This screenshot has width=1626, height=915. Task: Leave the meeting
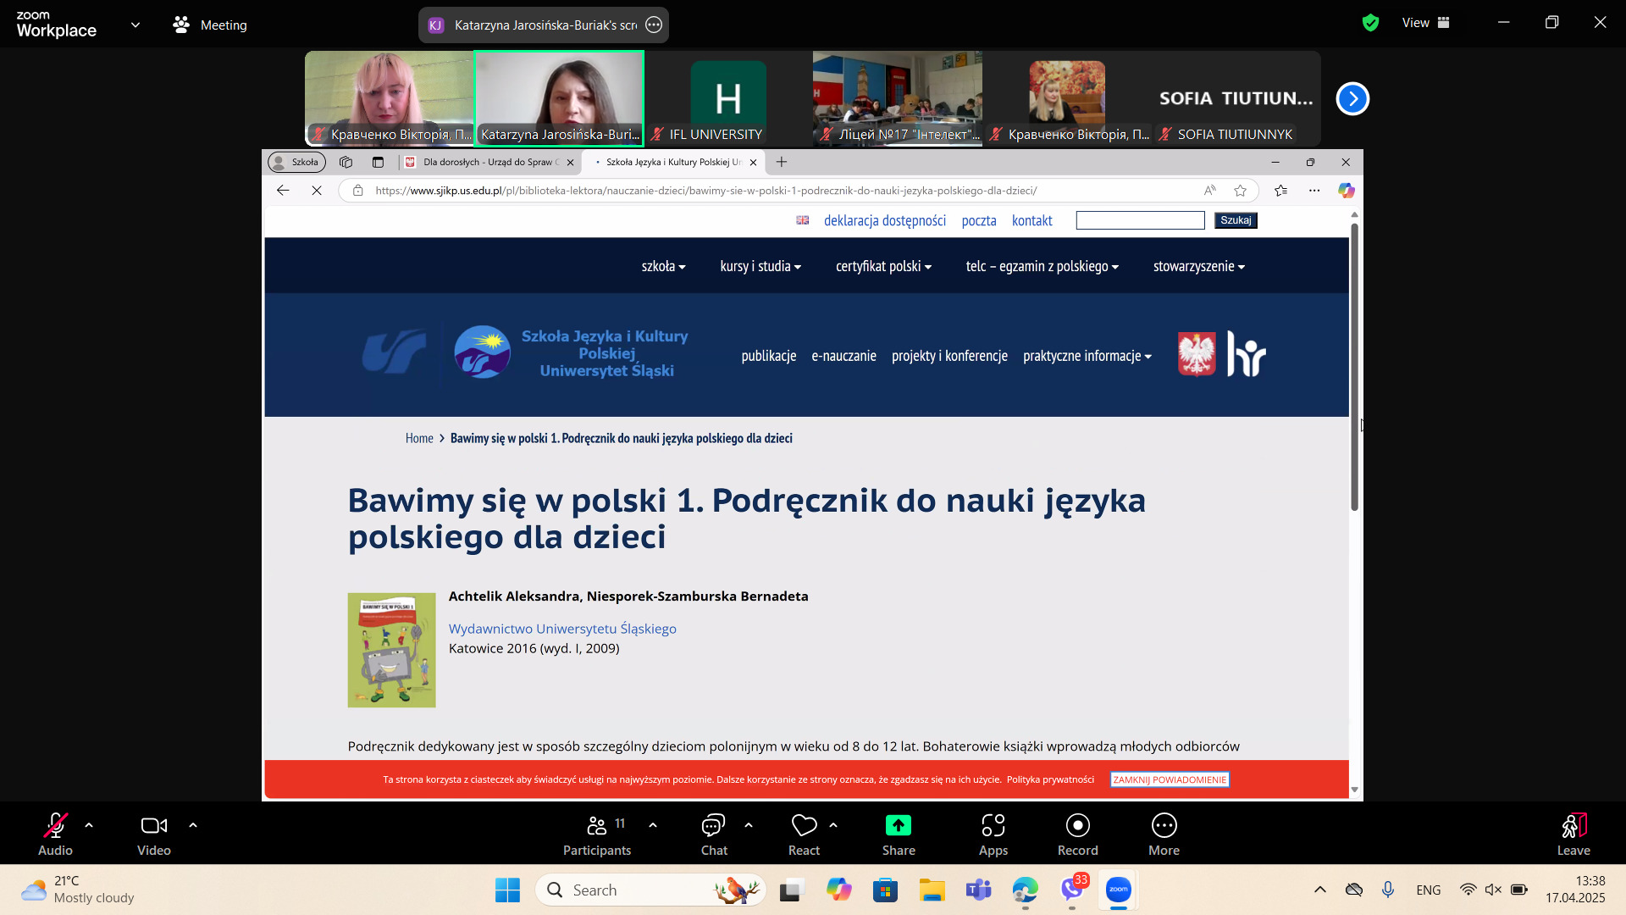pos(1573,835)
